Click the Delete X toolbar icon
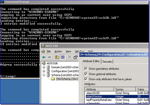Screen dimensions: 150x105 70,57
